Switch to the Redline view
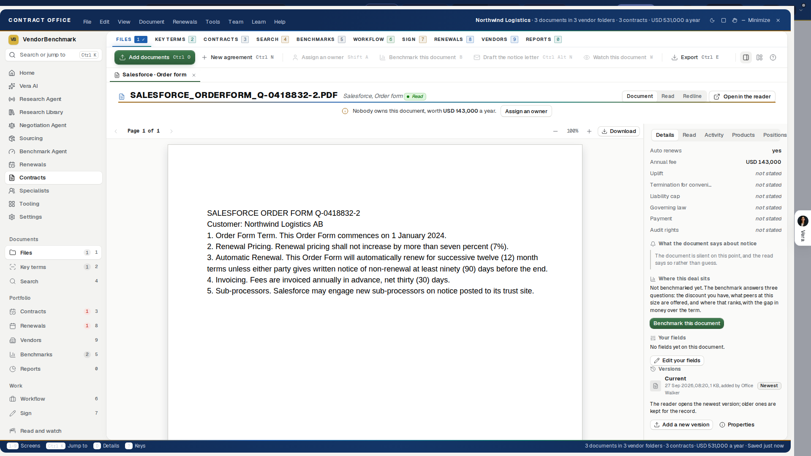This screenshot has height=456, width=811. pyautogui.click(x=692, y=96)
